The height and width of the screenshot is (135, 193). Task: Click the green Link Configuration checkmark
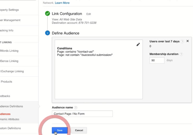47,14
